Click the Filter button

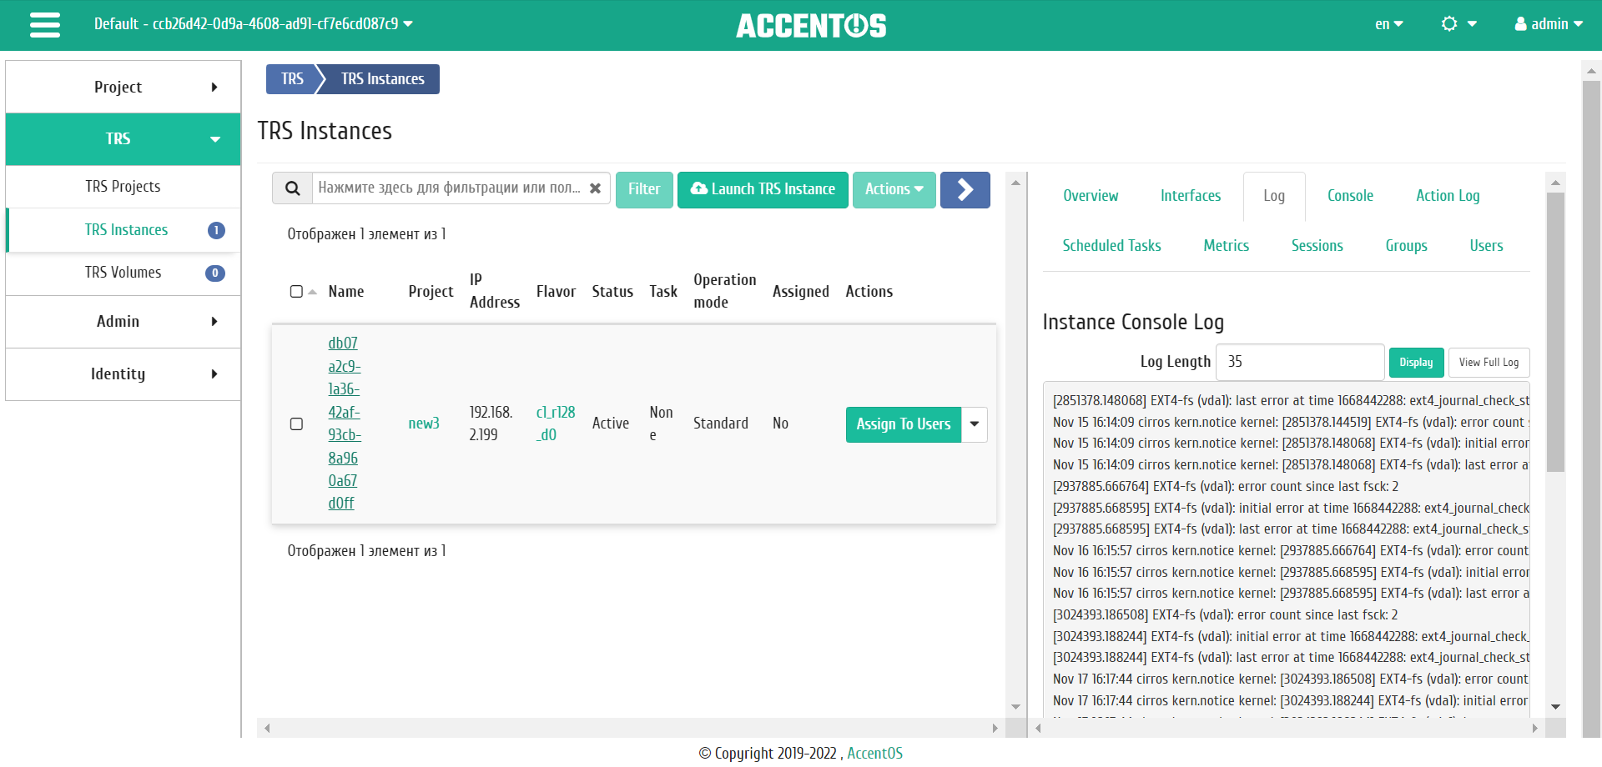644,189
